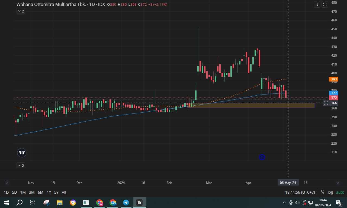This screenshot has width=347, height=208.
Task: Open Telegram from the taskbar
Action: tap(126, 203)
